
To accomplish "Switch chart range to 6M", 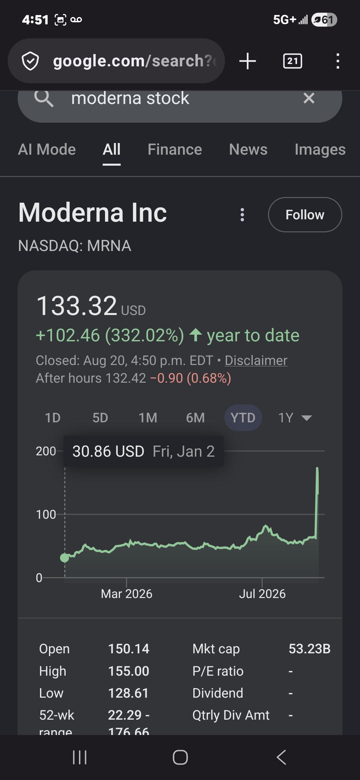I will [x=195, y=418].
